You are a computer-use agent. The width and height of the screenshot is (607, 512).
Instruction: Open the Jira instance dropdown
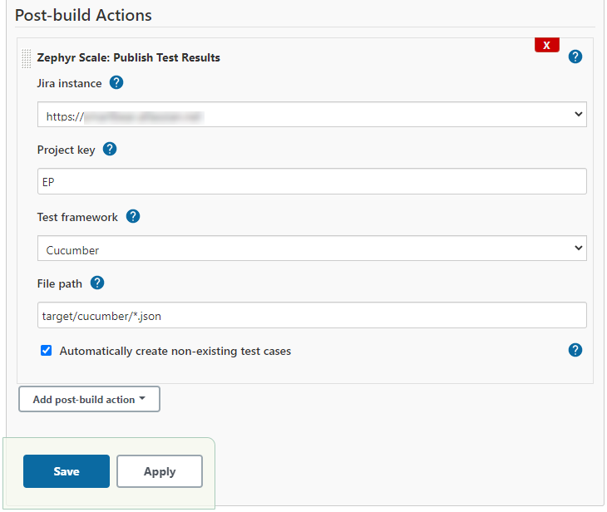pyautogui.click(x=312, y=115)
